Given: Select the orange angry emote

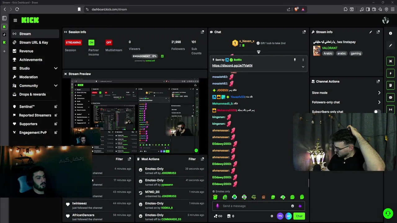Looking at the screenshot, I should point(264,197).
